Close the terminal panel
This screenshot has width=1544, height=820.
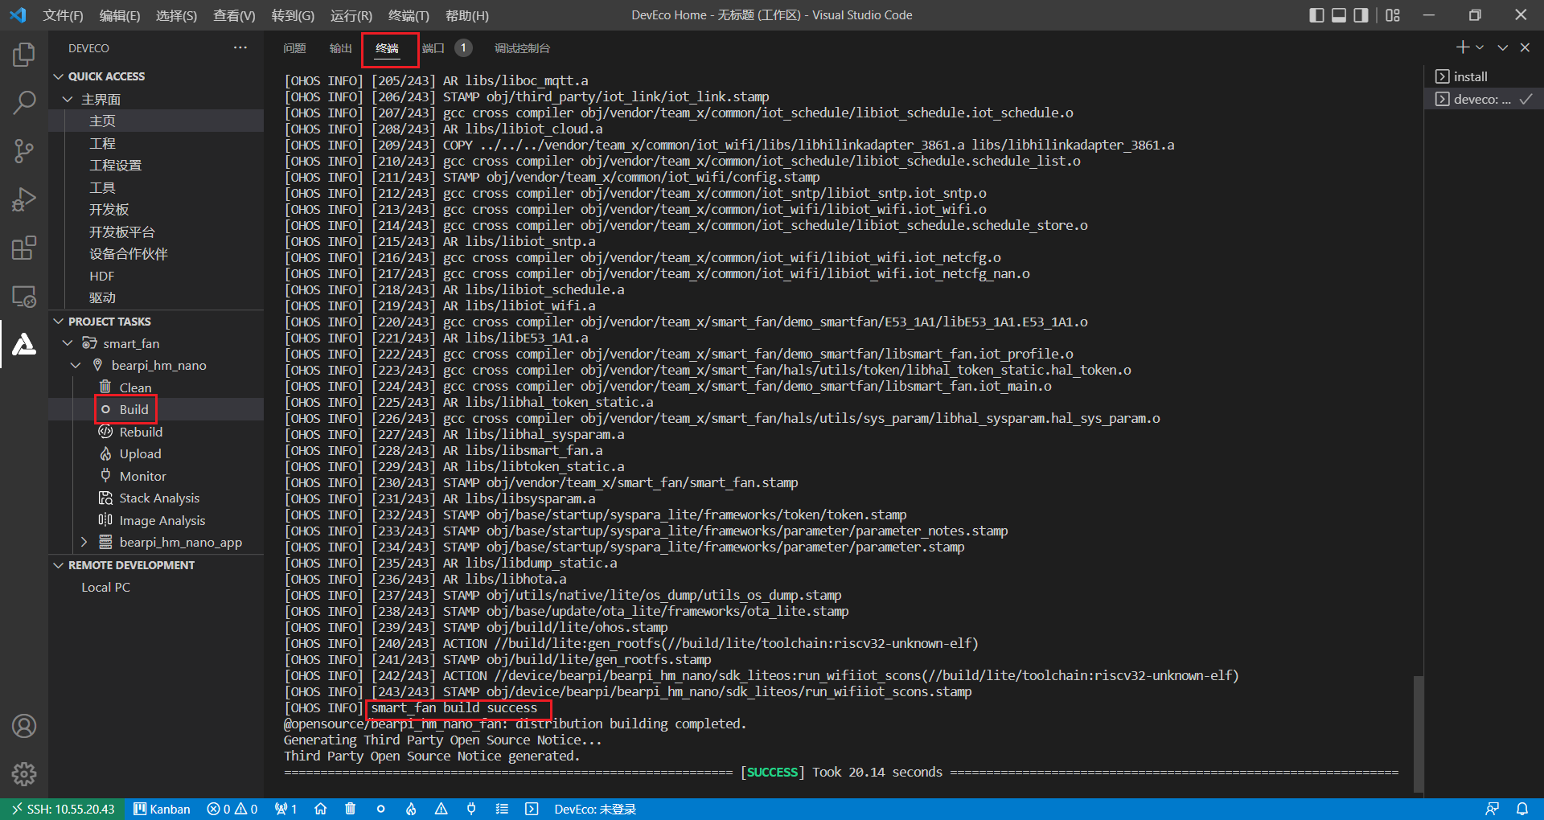click(x=1525, y=47)
